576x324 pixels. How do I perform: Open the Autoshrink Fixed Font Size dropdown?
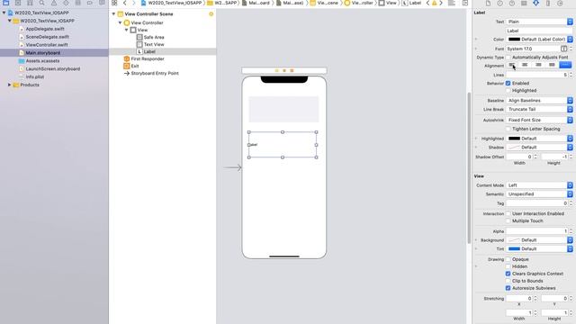tap(539, 120)
